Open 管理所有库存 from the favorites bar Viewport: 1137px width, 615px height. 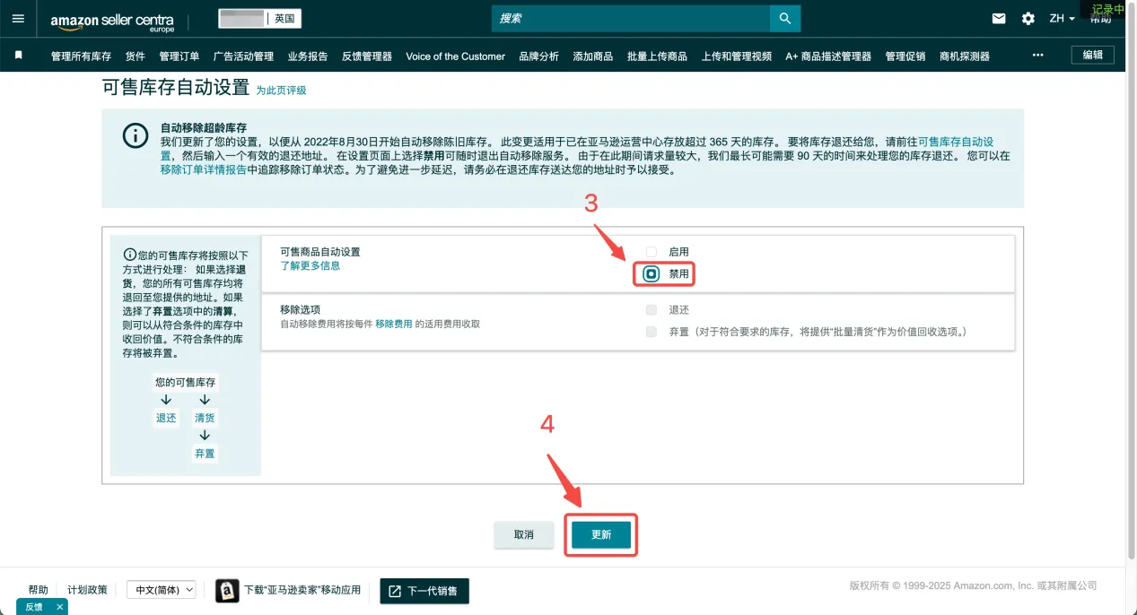pyautogui.click(x=81, y=56)
